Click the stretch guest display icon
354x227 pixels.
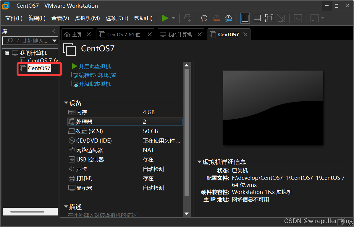[x=314, y=18]
